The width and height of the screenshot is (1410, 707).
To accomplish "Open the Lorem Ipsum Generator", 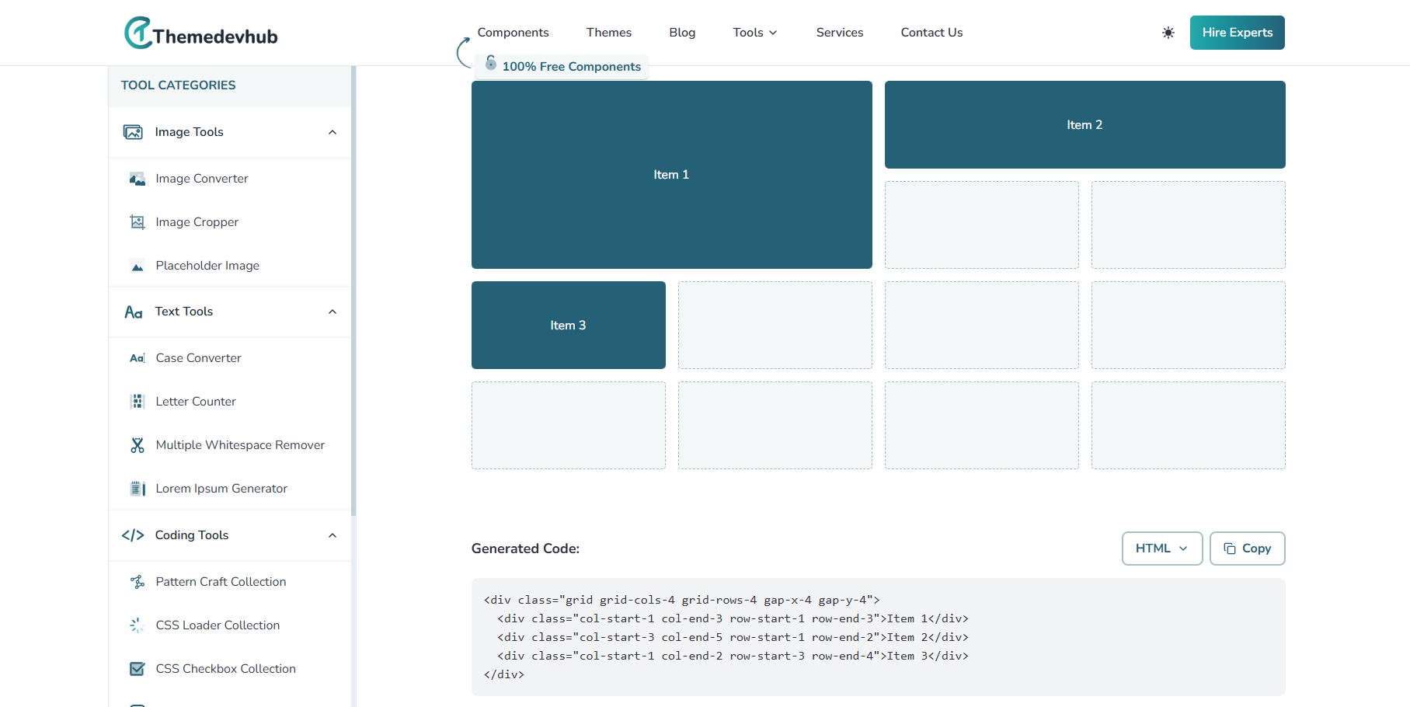I will pyautogui.click(x=221, y=489).
